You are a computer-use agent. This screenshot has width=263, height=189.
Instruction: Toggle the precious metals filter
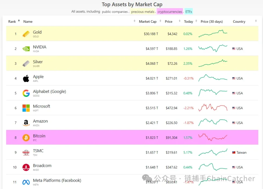(143, 12)
